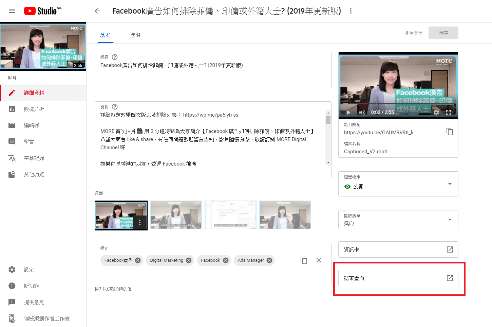The image size is (492, 327).
Task: Open 留言 comments in sidebar
Action: [x=43, y=142]
